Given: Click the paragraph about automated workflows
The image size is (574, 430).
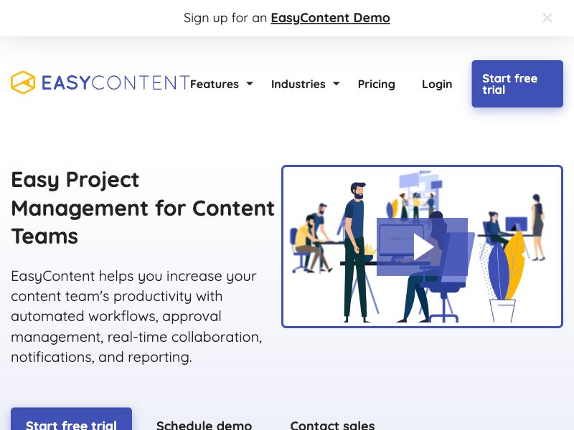Looking at the screenshot, I should (x=136, y=316).
